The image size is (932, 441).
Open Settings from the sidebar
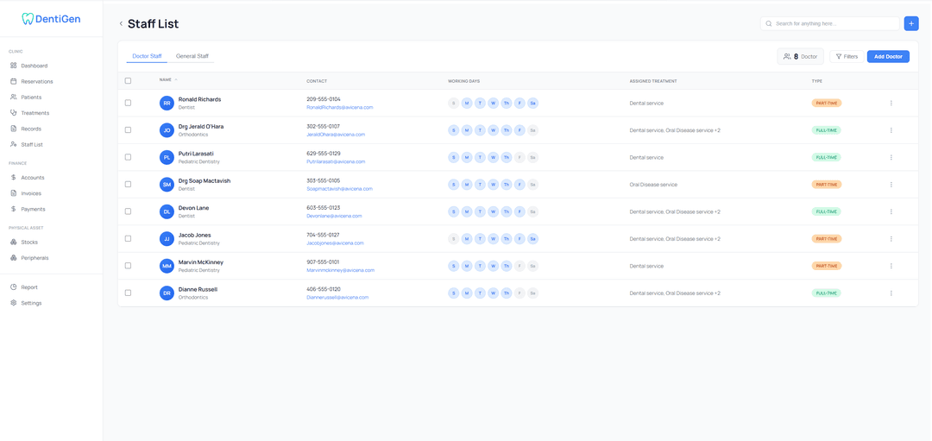click(x=26, y=303)
